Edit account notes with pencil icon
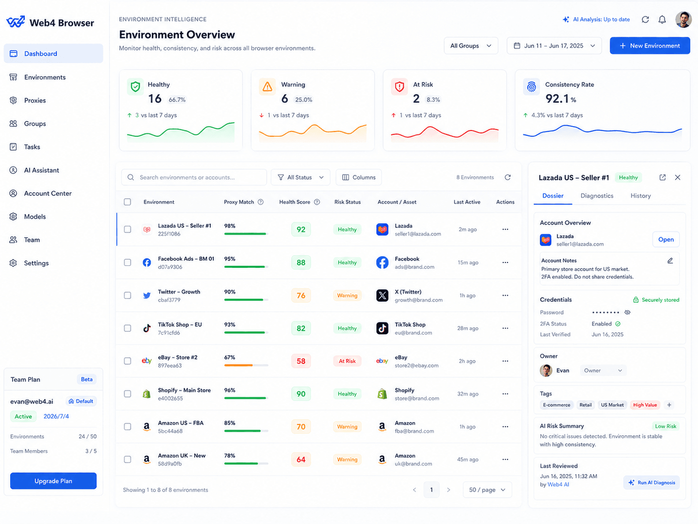698x524 pixels. pyautogui.click(x=670, y=261)
